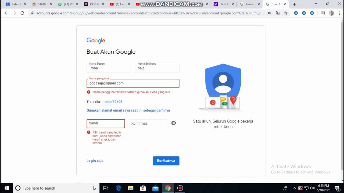
Task: Click Bandicam recorder taskbar icon
Action: pyautogui.click(x=180, y=188)
